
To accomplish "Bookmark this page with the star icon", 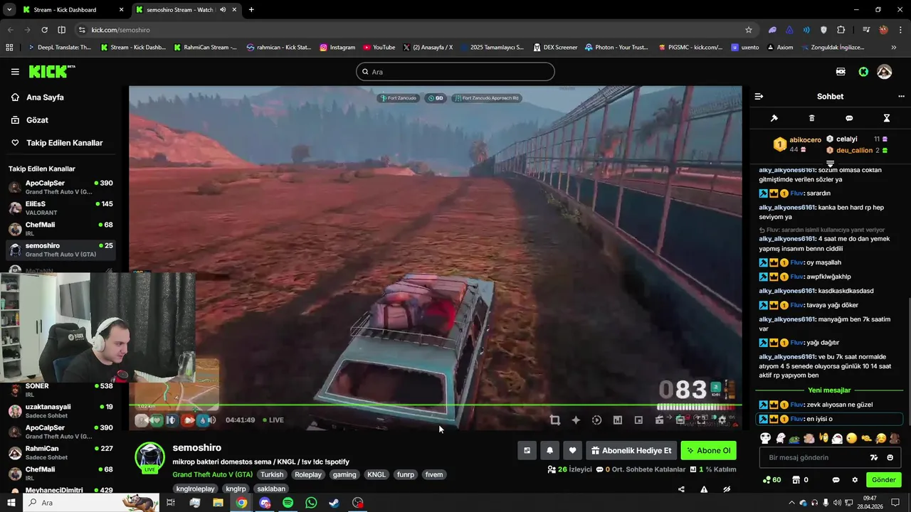I will click(749, 30).
